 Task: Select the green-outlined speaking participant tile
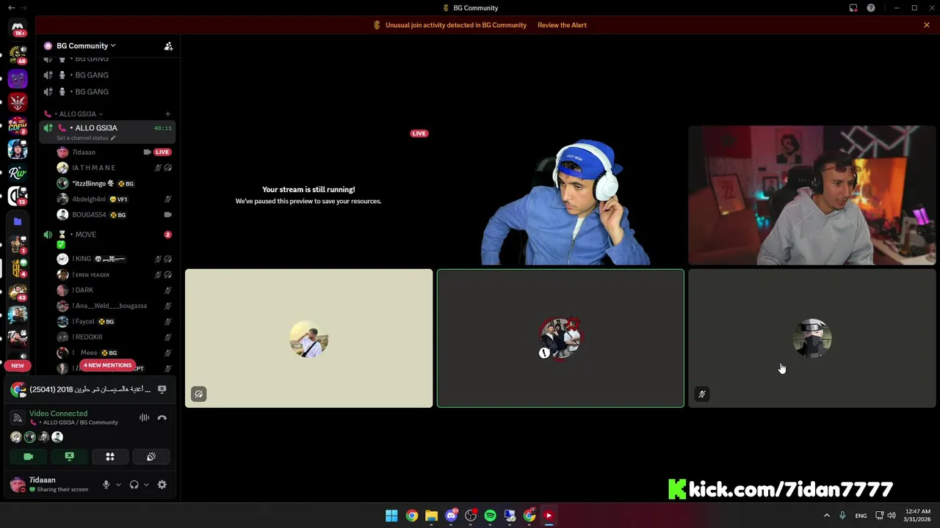(x=560, y=338)
